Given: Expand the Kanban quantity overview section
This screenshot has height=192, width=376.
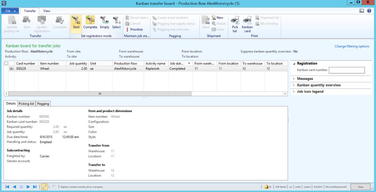Looking at the screenshot, I should (x=294, y=85).
